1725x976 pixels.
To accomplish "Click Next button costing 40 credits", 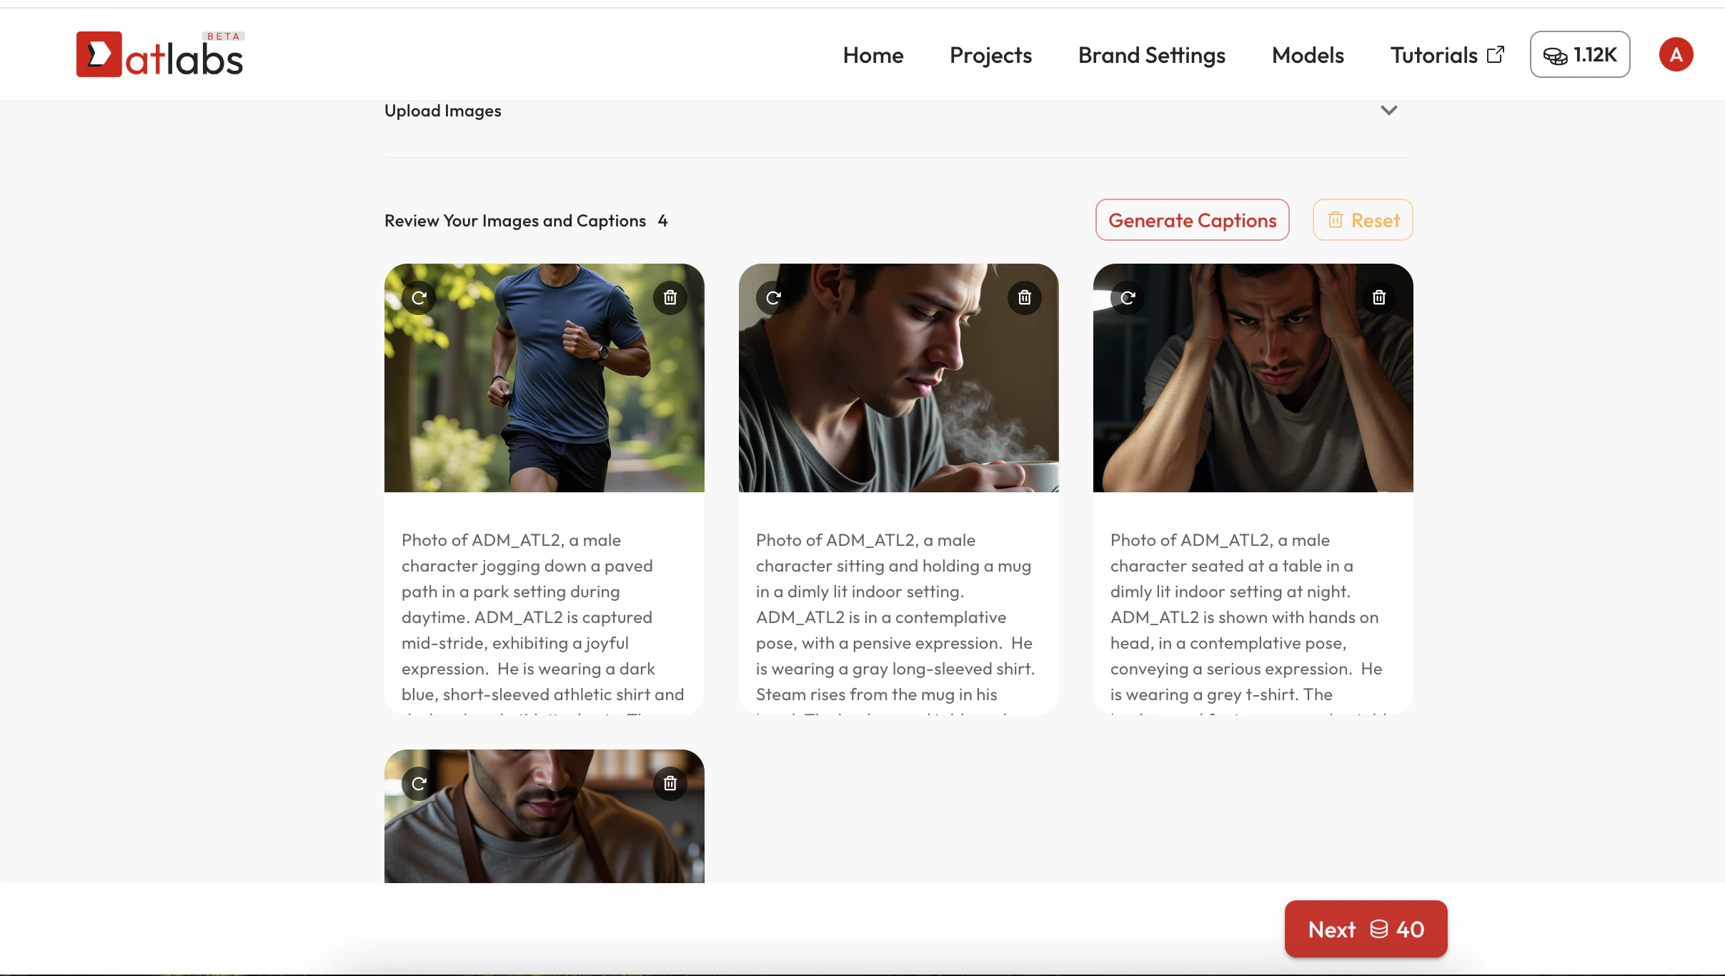I will (x=1365, y=929).
